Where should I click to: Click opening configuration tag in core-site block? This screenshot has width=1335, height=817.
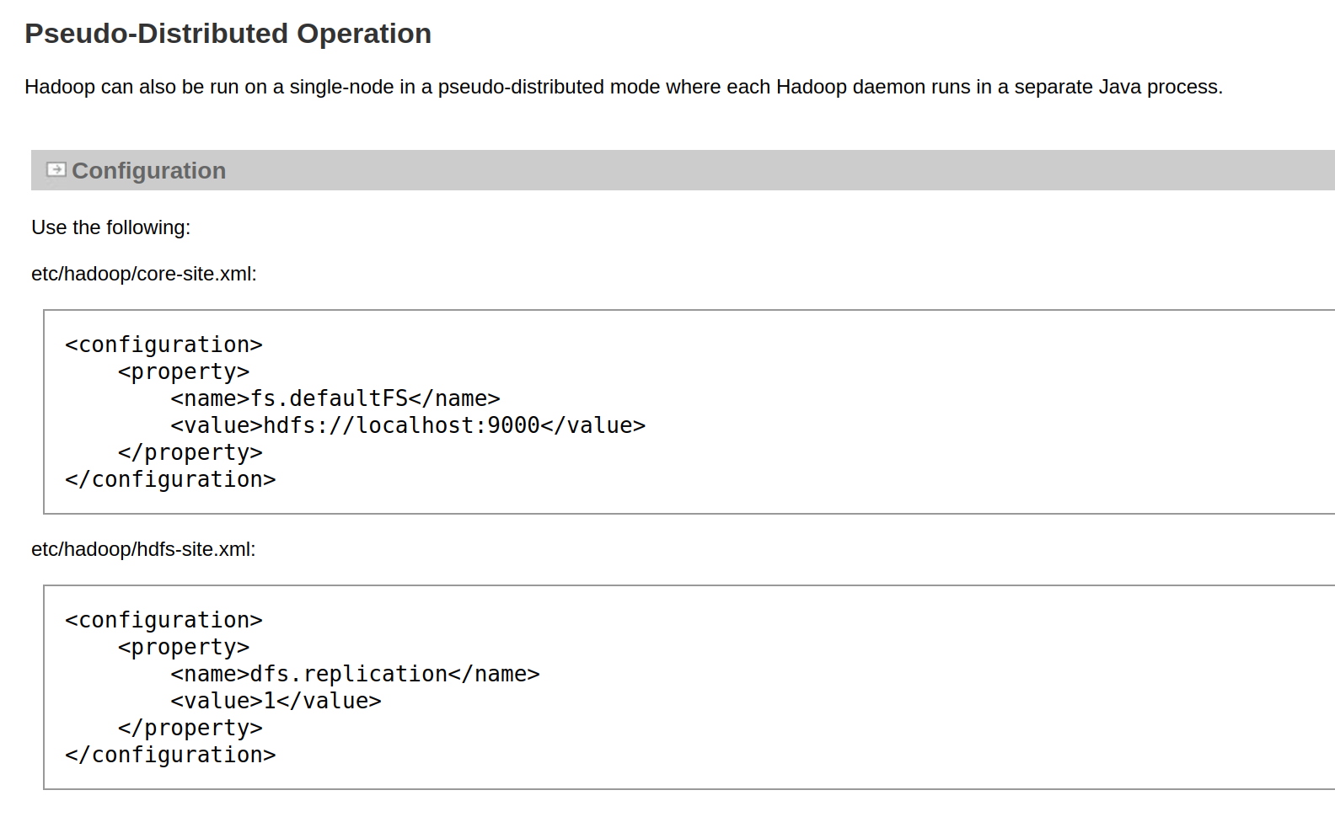[x=164, y=344]
